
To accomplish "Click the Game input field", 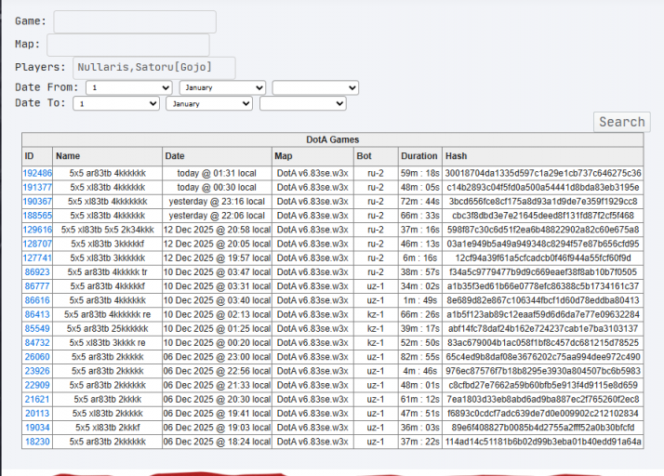I will (135, 22).
